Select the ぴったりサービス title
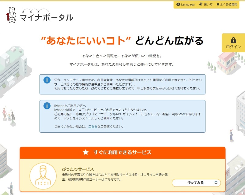 click(77, 169)
